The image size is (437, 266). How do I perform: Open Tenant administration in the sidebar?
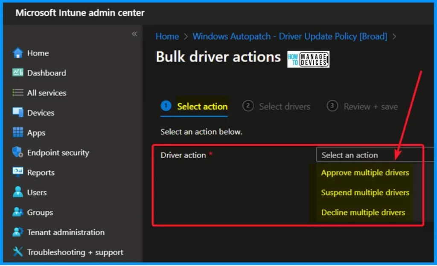(66, 232)
